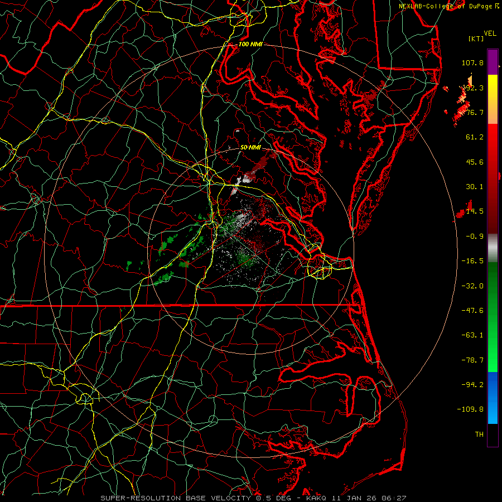Click the 92.3 velocity legend value
Image resolution: width=502 pixels, height=502 pixels.
click(475, 88)
